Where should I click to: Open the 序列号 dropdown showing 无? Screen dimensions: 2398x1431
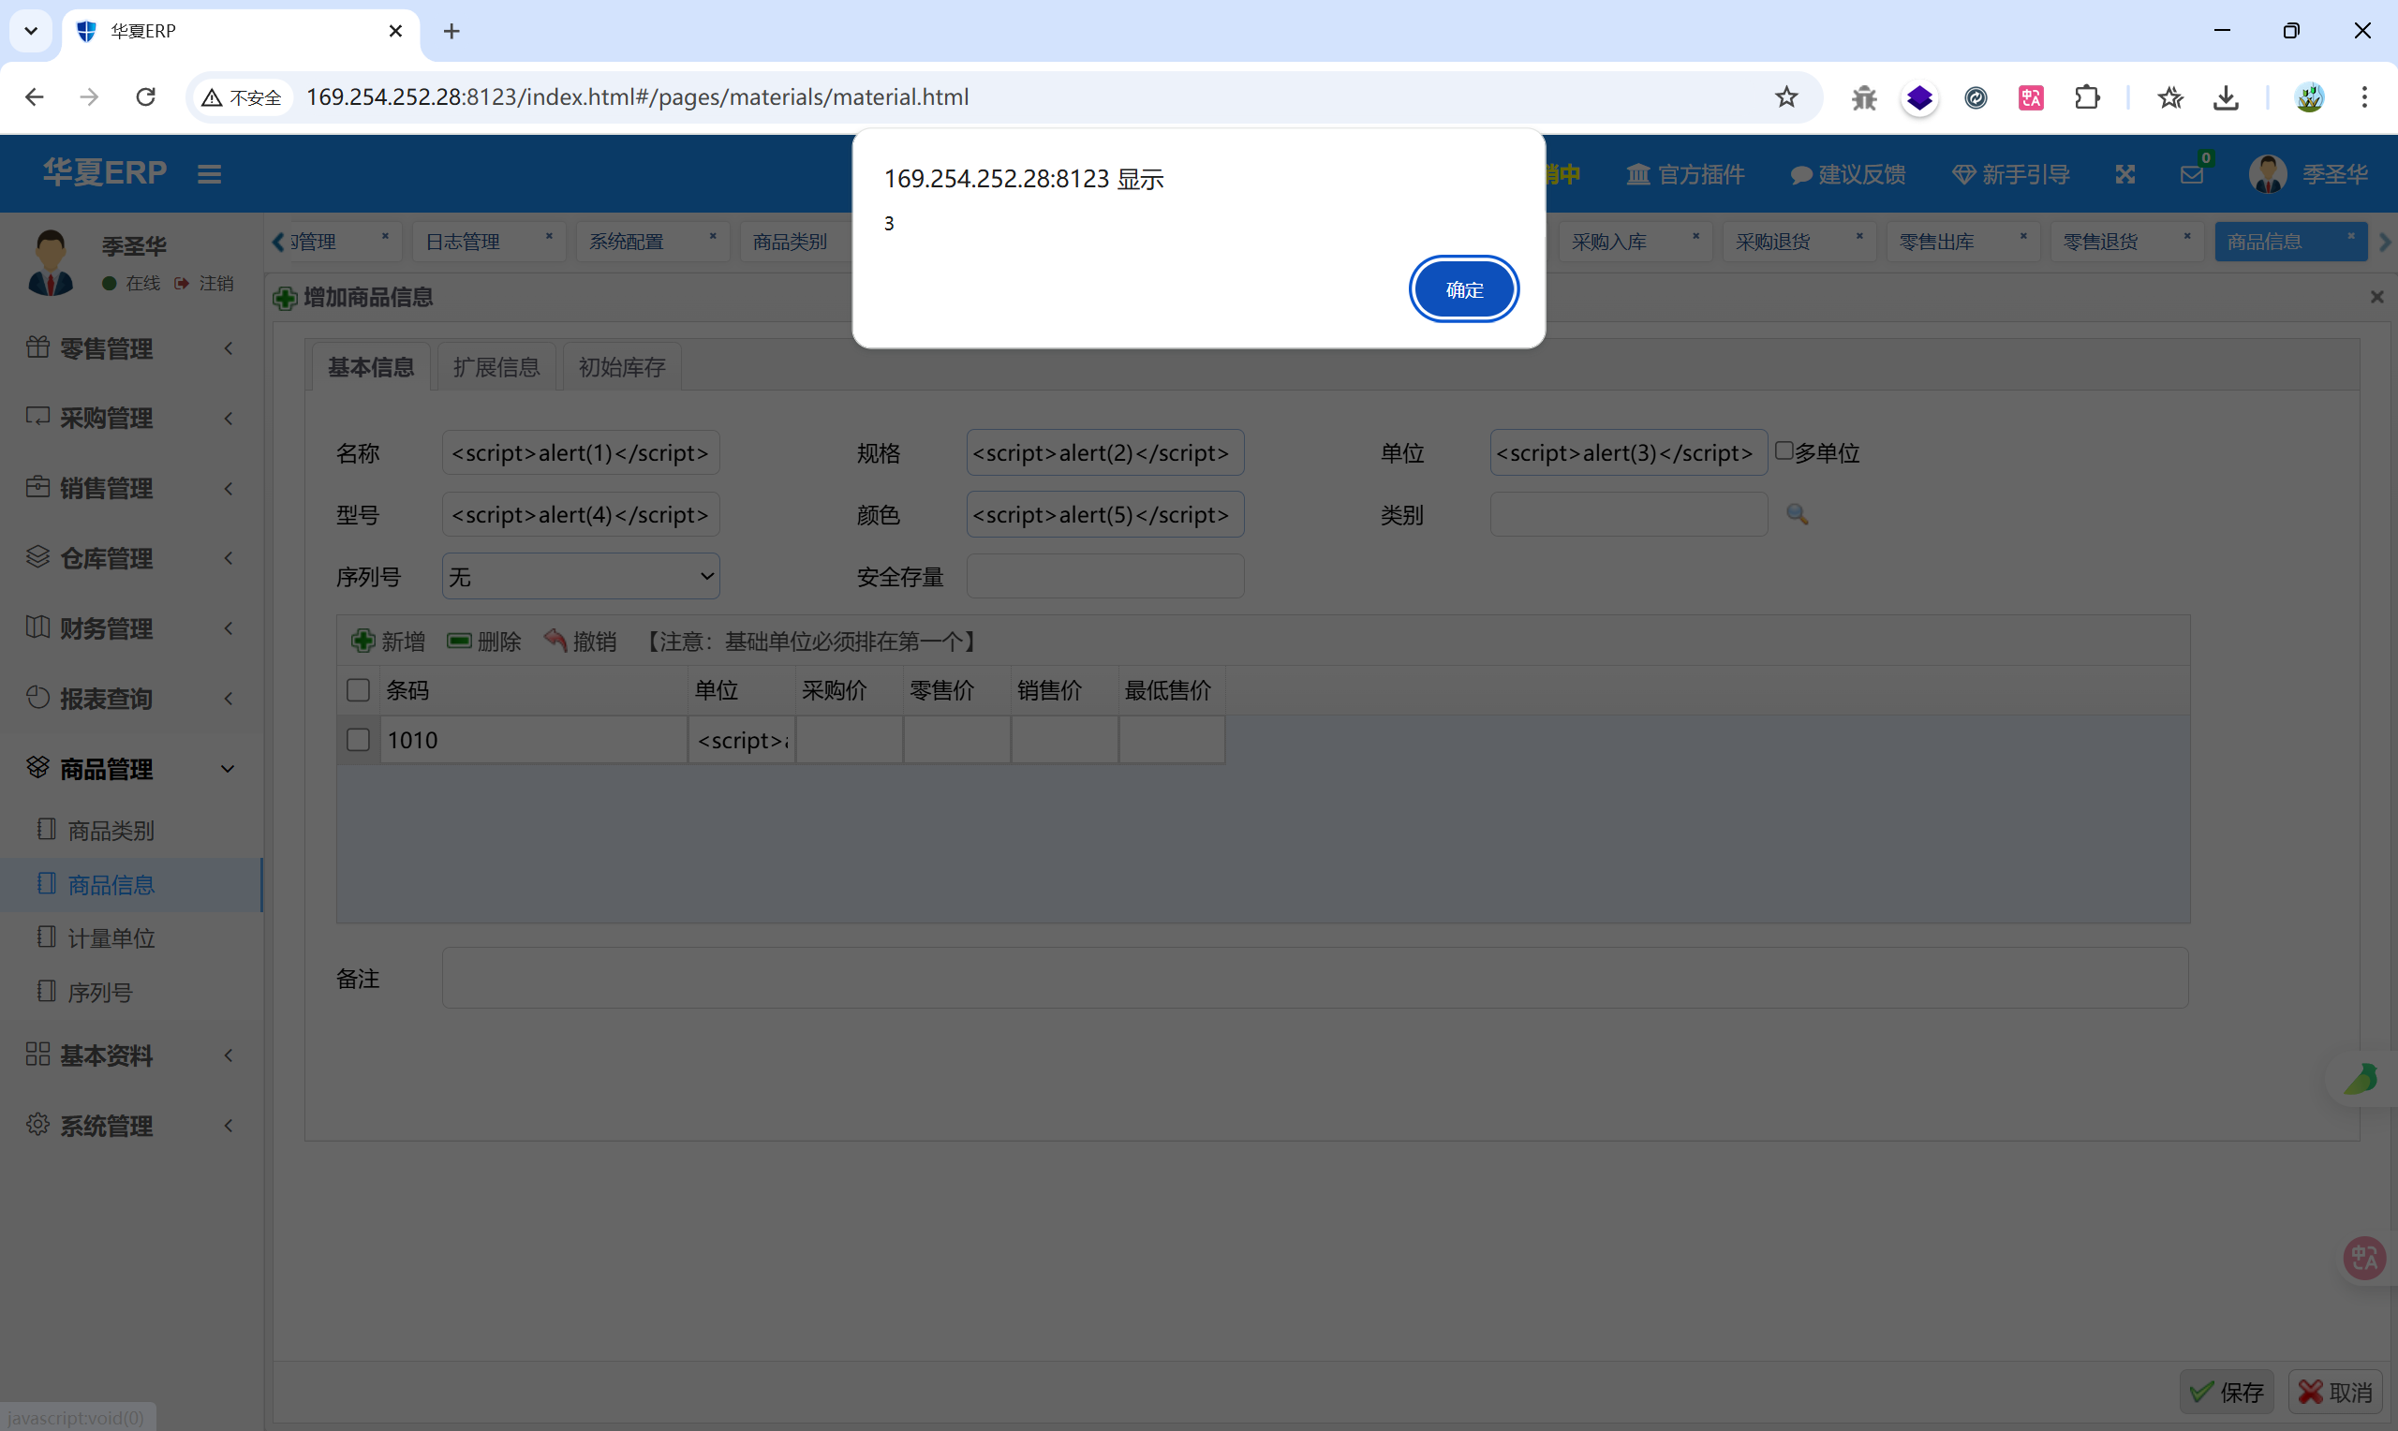581,577
